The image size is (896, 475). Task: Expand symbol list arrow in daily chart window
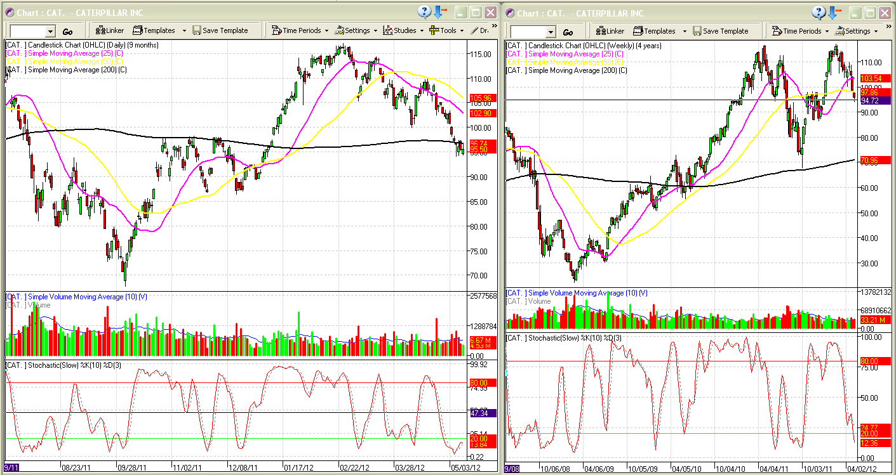51,32
